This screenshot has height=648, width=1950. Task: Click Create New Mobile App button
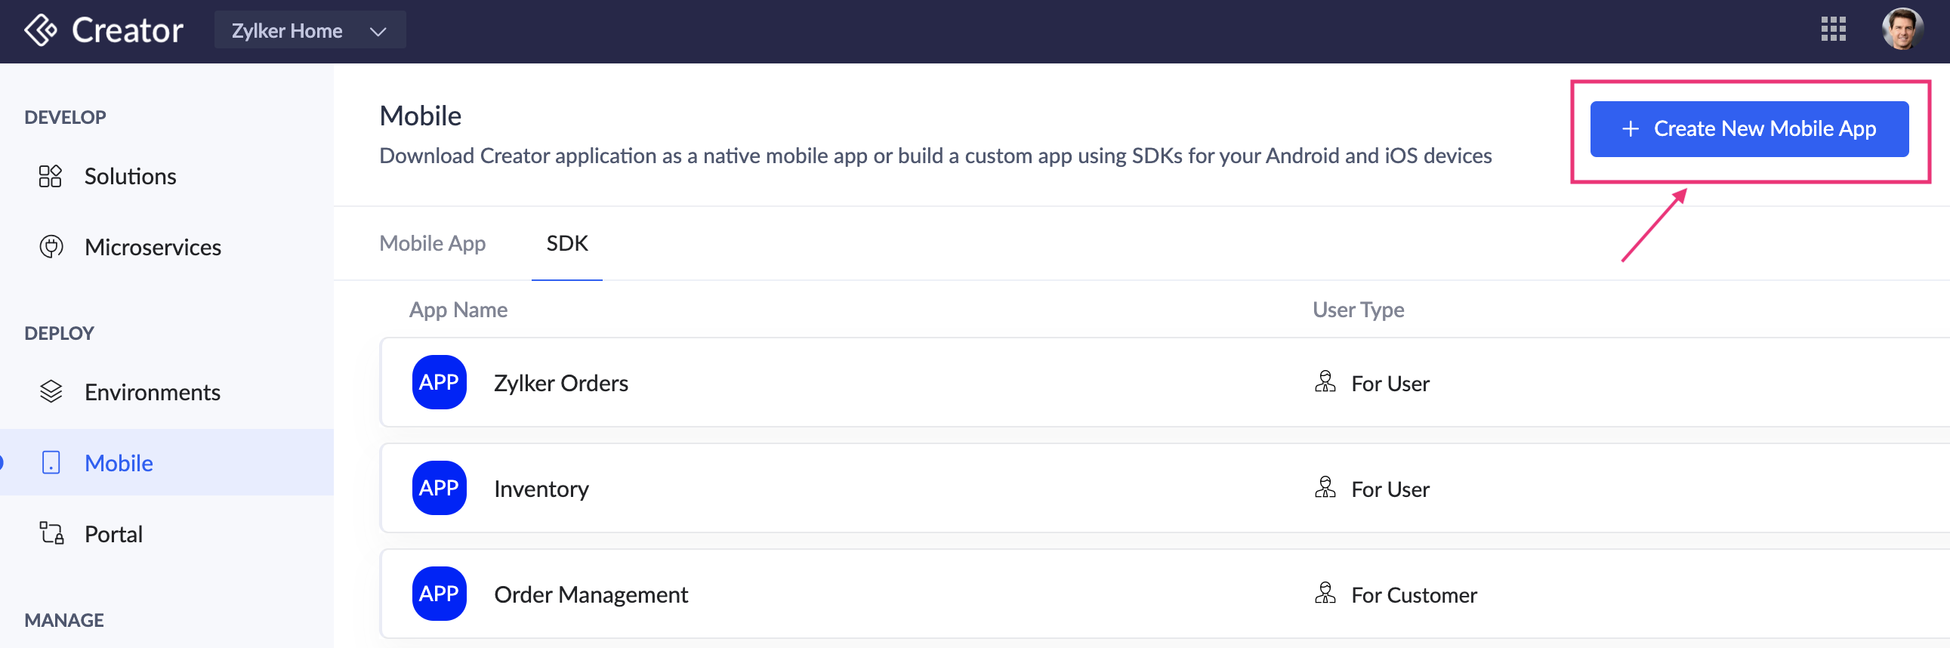point(1748,128)
